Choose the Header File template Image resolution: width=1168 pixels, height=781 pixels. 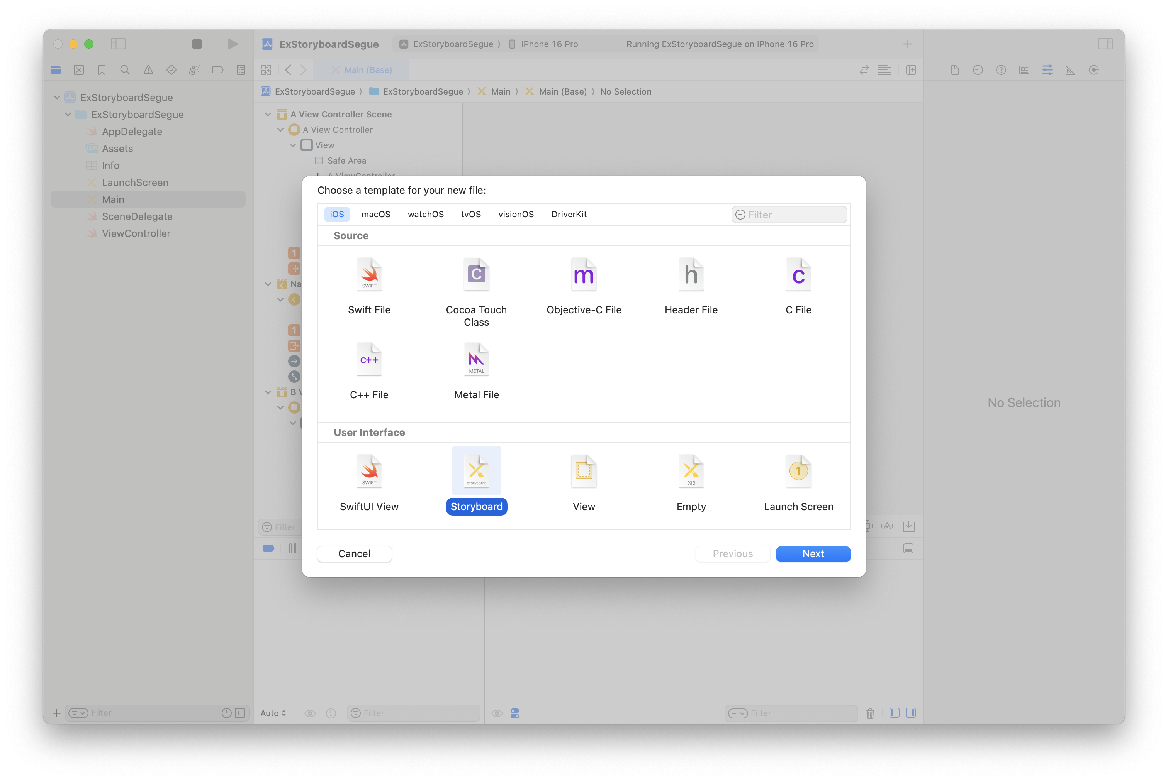click(691, 286)
